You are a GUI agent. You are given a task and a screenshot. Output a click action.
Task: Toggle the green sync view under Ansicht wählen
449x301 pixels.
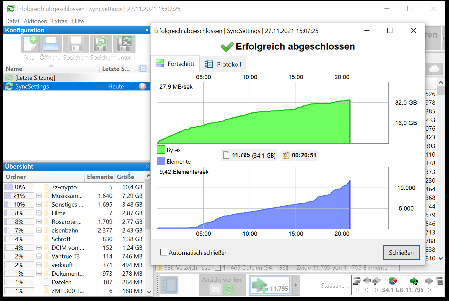pos(229,289)
